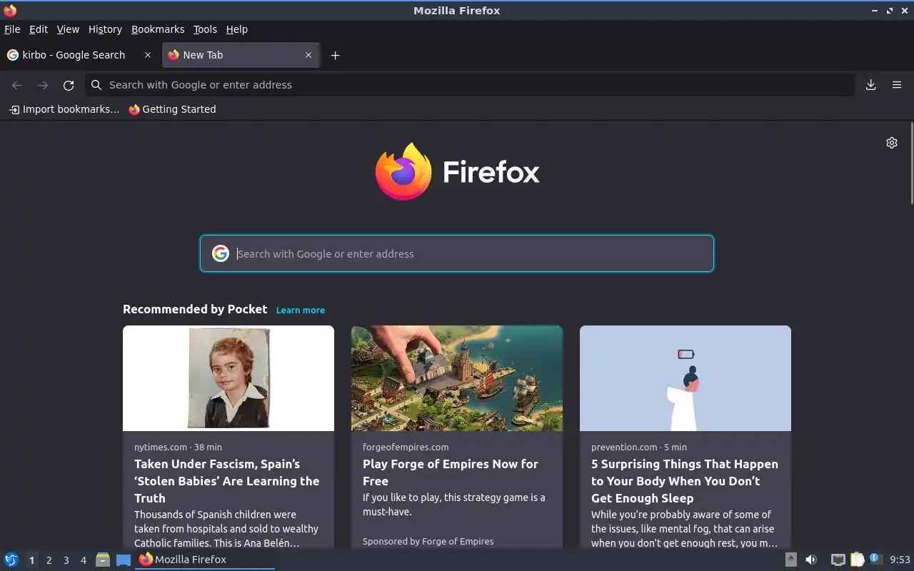Click the low battery illustration thumbnail
The width and height of the screenshot is (914, 571).
pos(685,378)
